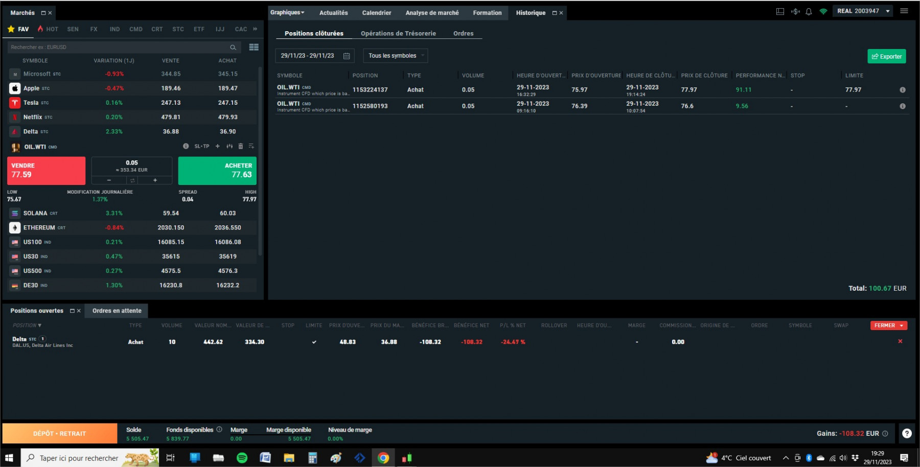920x467 pixels.
Task: Open Chrome from taskbar
Action: 383,458
